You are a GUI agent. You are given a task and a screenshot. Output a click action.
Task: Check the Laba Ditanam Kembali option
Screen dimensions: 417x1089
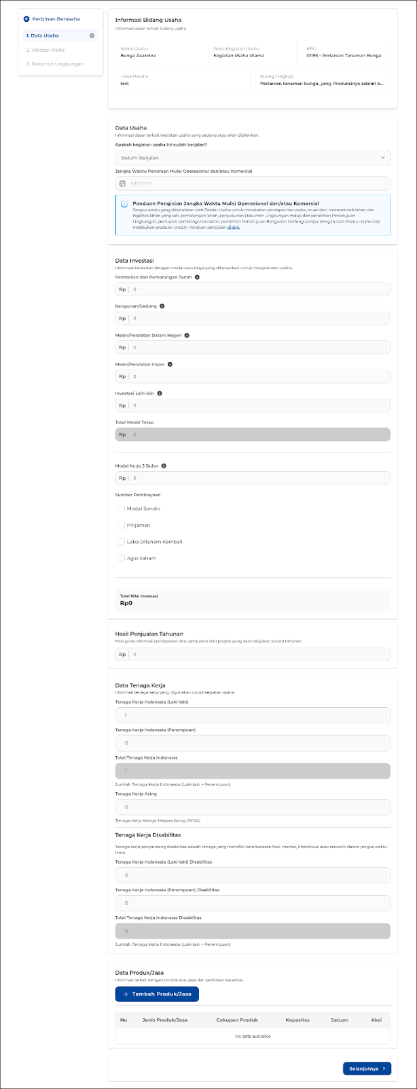[x=121, y=542]
